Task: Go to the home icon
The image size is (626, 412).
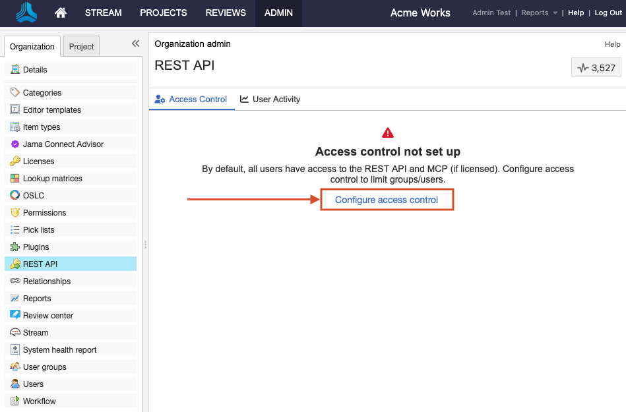Action: [61, 13]
